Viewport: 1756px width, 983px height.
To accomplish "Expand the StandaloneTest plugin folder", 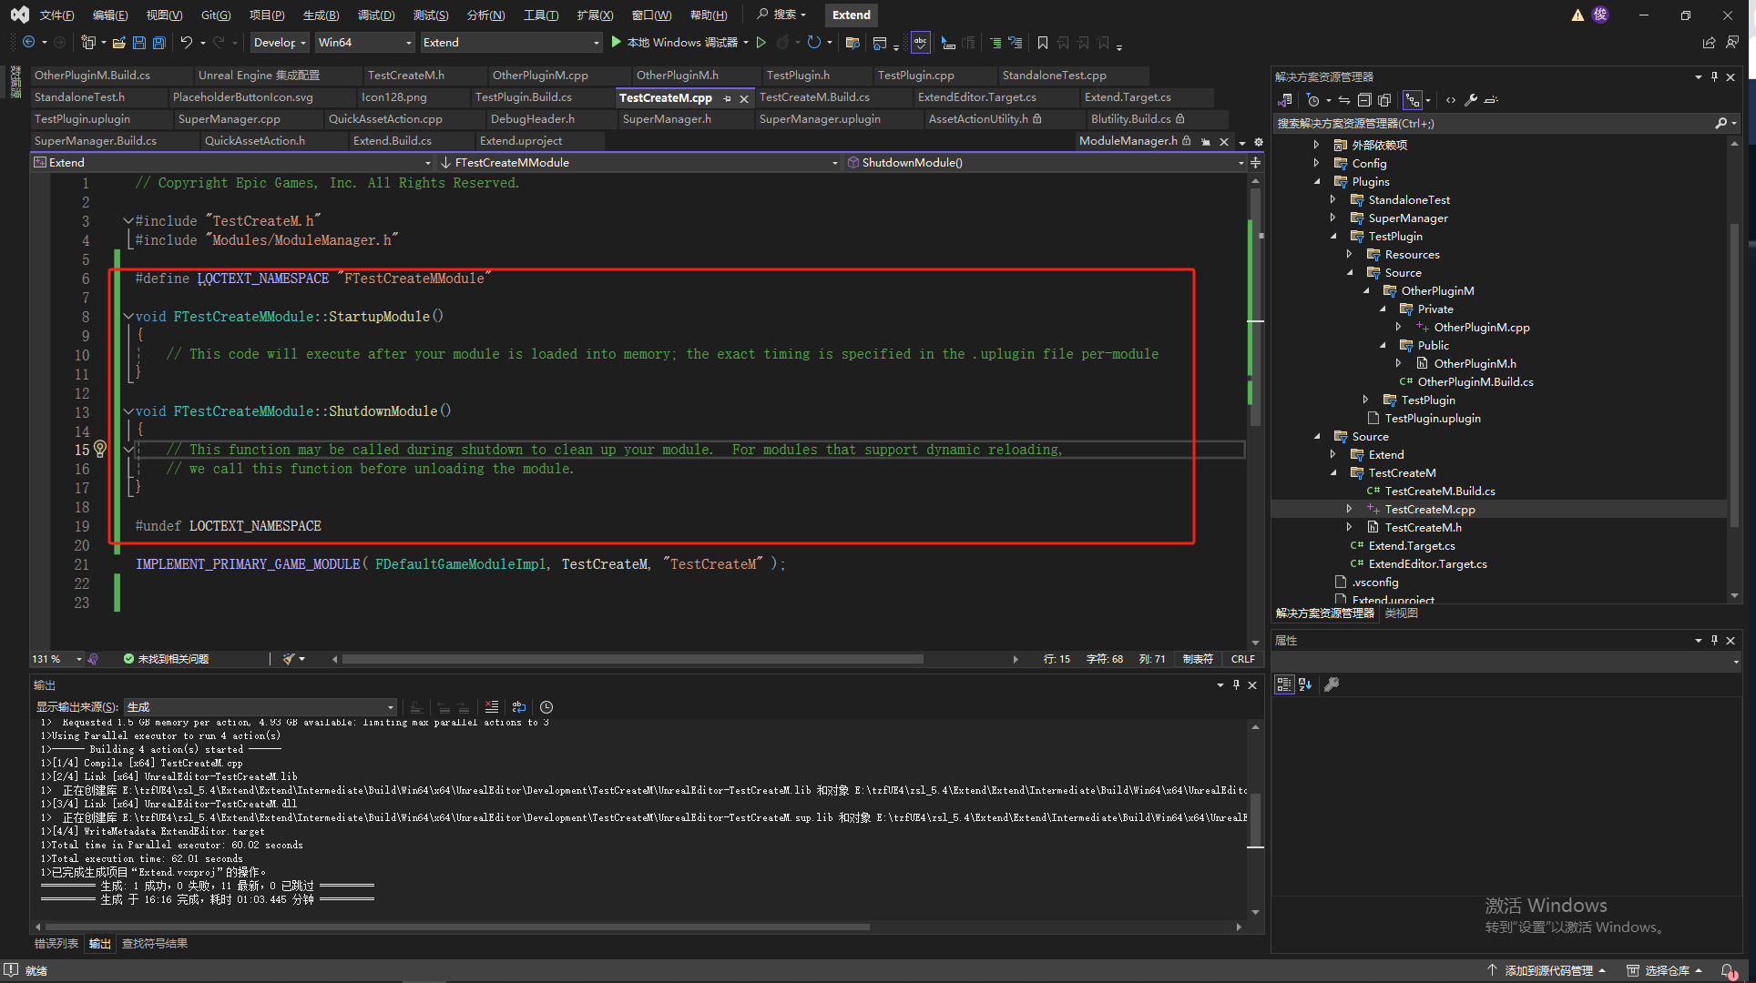I will [1333, 199].
